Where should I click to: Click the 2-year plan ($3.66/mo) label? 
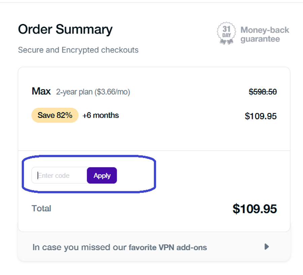pos(93,92)
